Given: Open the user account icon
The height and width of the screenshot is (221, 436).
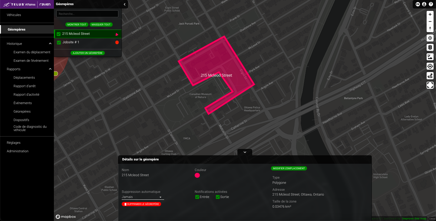Looking at the screenshot, I should point(424,4).
